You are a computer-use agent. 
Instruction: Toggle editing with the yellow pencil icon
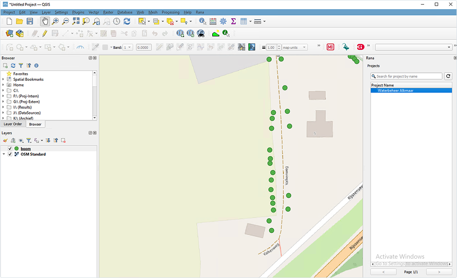pos(45,34)
